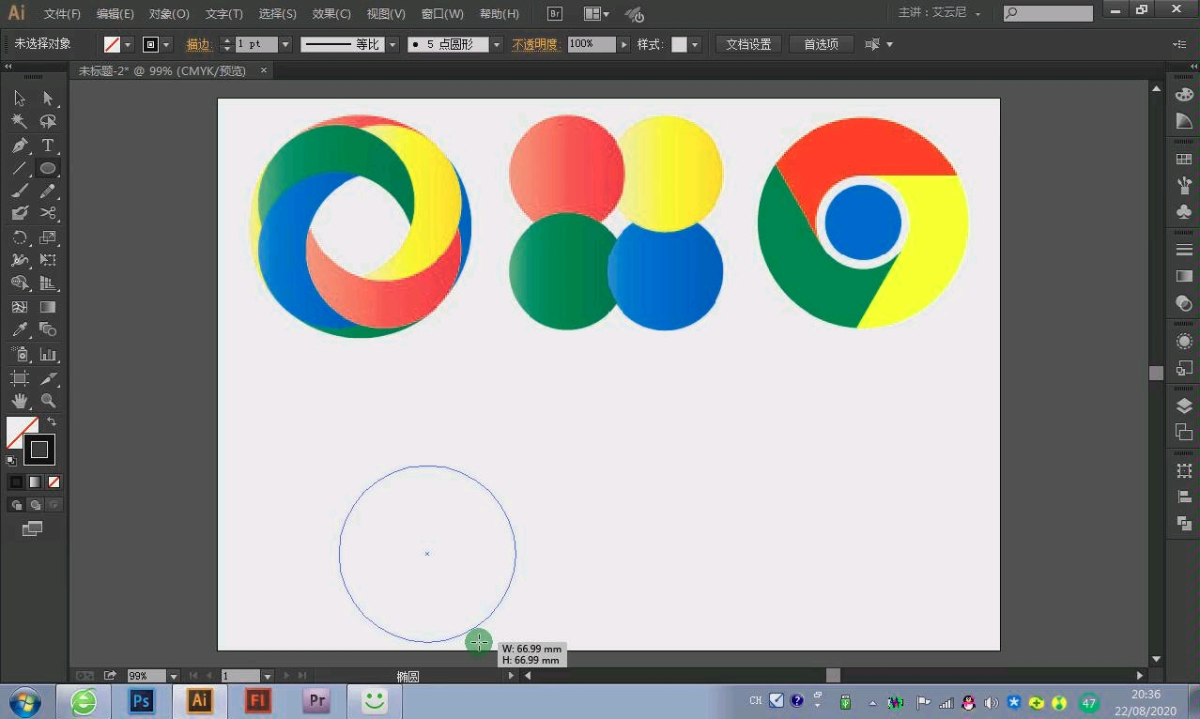Open the 效果(C) menu
Screen dimensions: 1200x719
[x=331, y=14]
